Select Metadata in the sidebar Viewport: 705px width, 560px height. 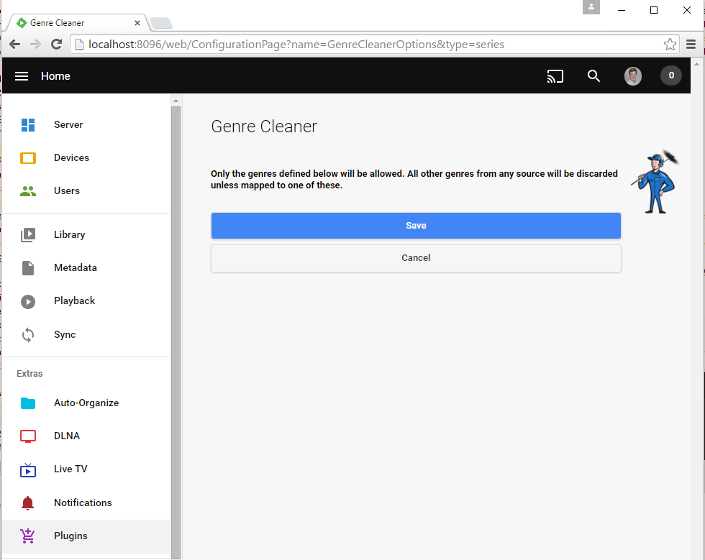tap(75, 268)
